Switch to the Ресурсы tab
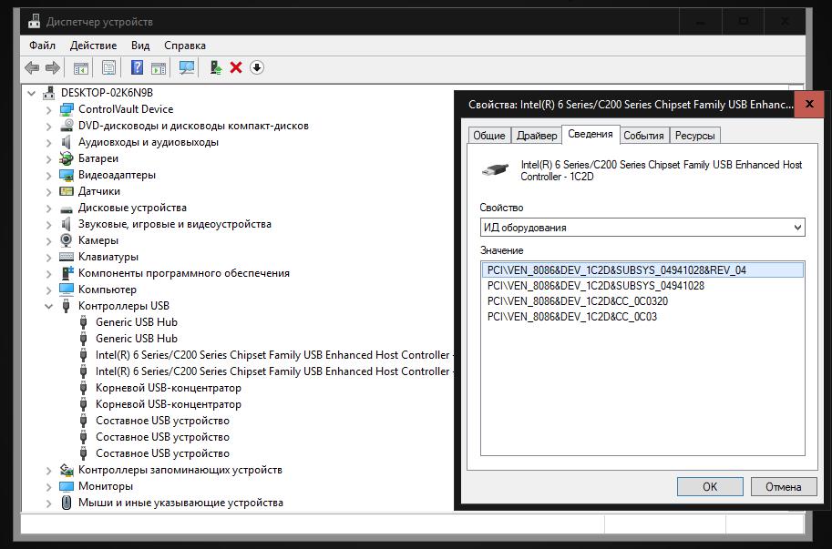Screen dimensions: 832x549 point(694,136)
